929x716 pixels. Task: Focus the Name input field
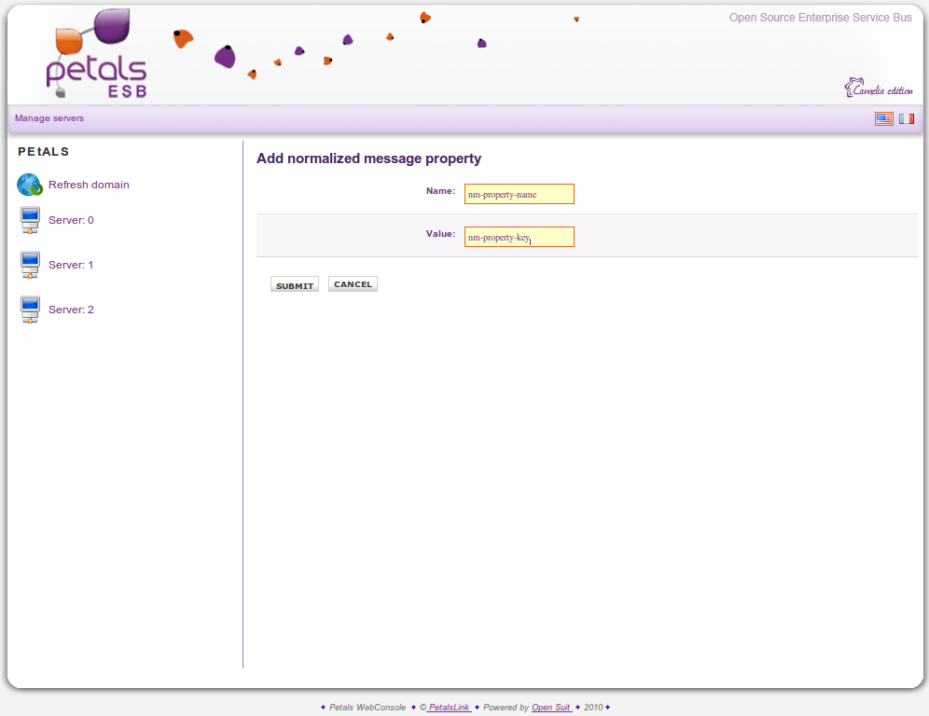click(519, 194)
